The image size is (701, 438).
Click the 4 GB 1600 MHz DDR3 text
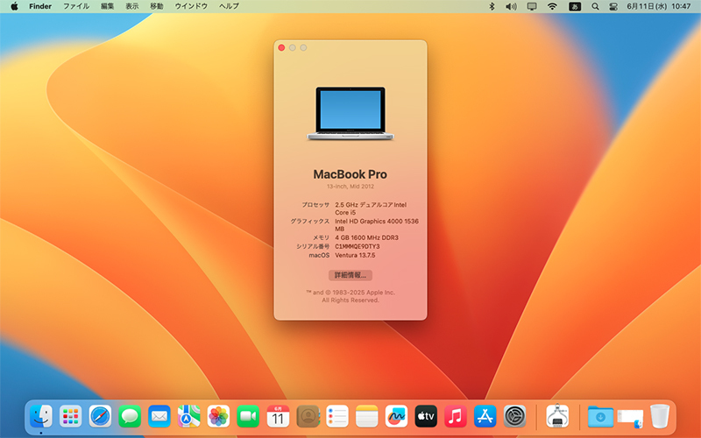[x=366, y=237]
